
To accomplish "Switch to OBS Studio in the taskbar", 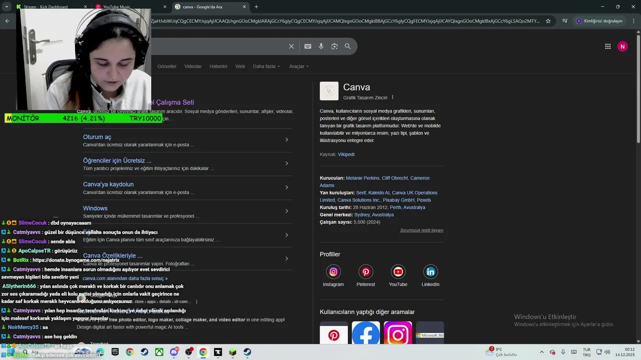I will [x=188, y=352].
